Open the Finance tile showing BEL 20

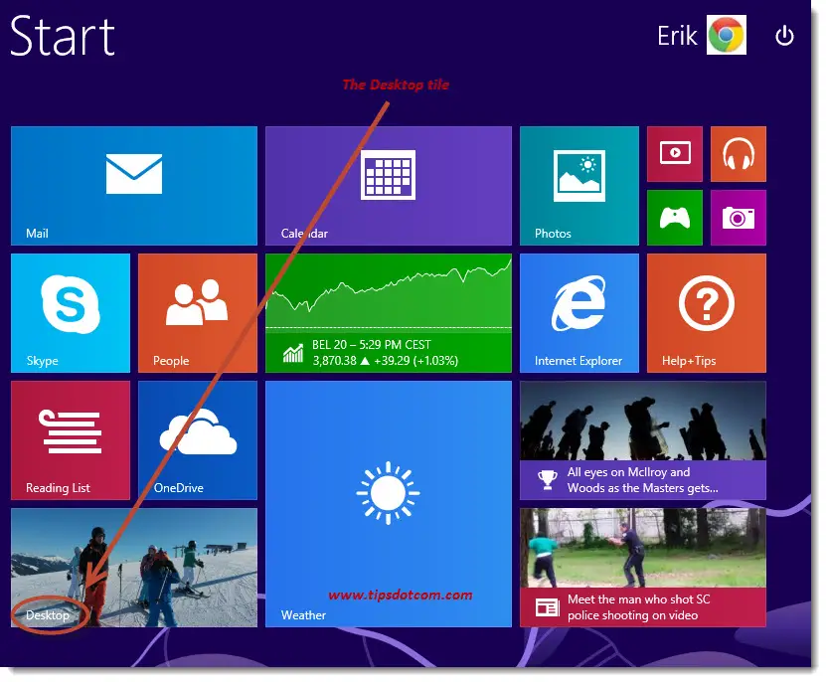[389, 313]
